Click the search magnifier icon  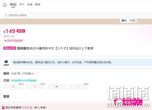pyautogui.click(x=6, y=15)
